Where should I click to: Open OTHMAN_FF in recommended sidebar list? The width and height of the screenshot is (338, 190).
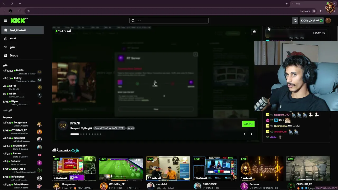22,132
